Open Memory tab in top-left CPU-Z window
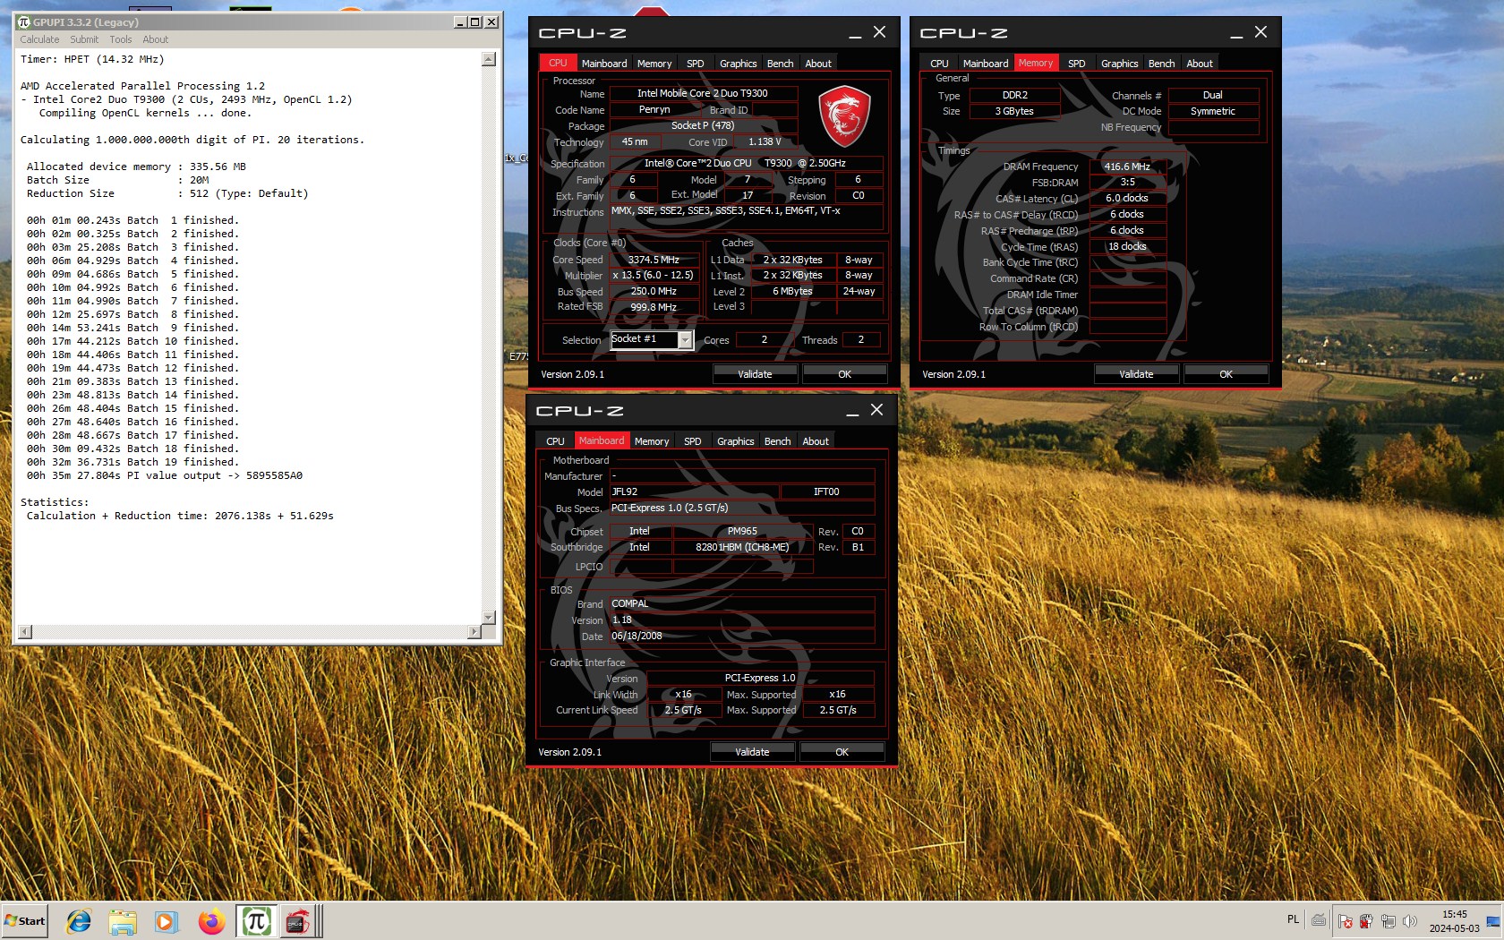The height and width of the screenshot is (940, 1504). [x=654, y=64]
